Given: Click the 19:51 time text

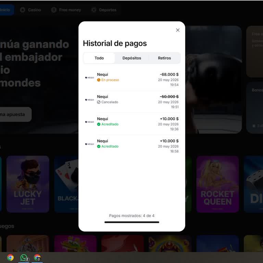Looking at the screenshot, I should 175,107.
